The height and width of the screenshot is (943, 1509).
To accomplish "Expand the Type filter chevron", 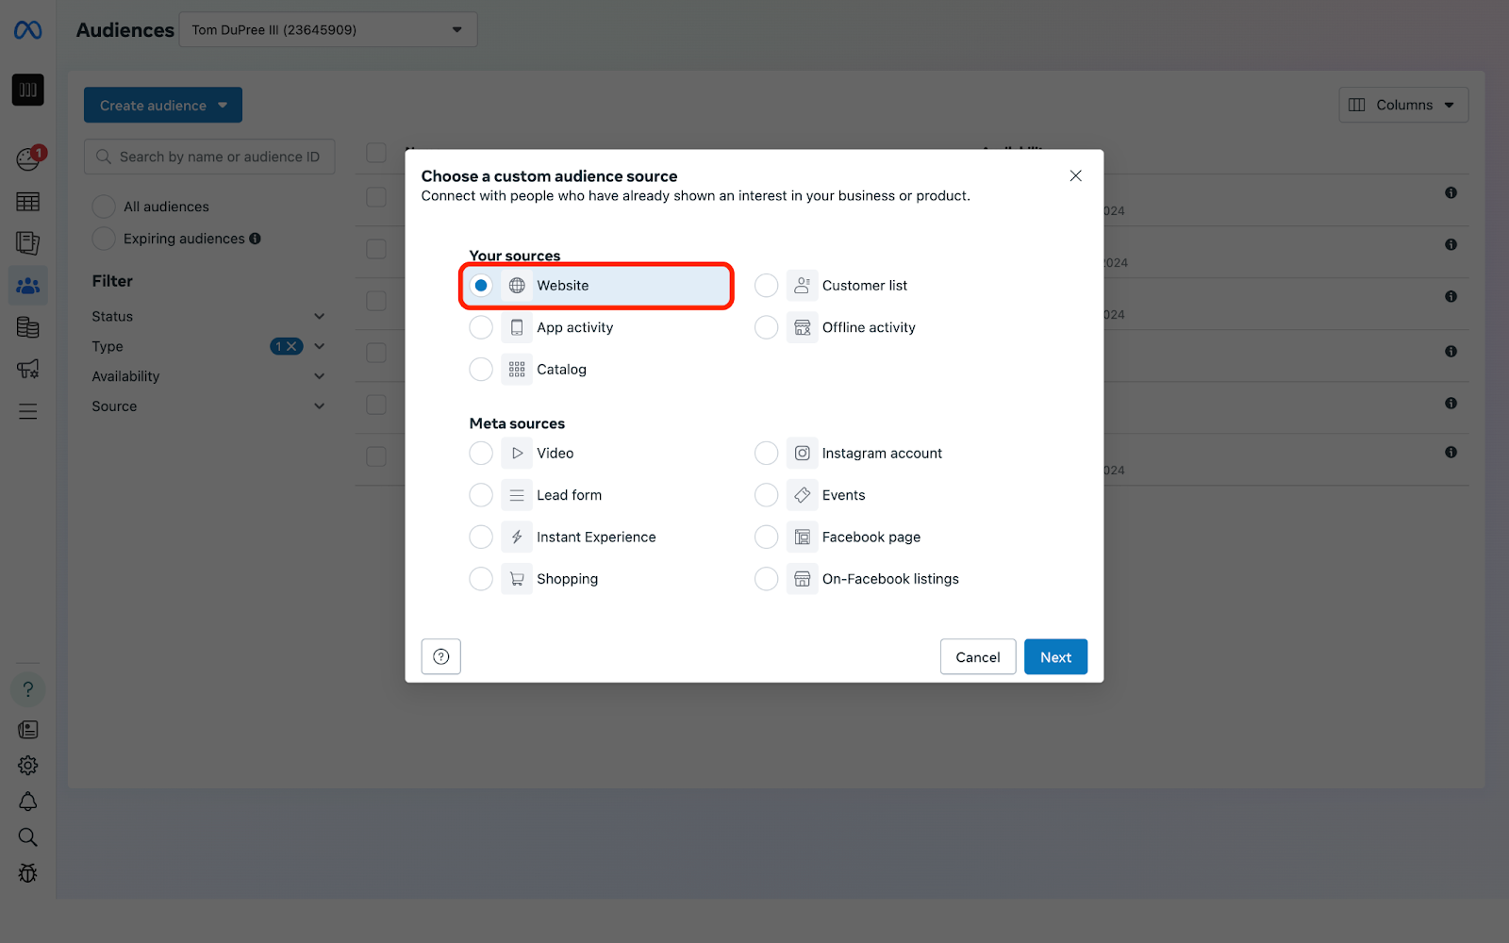I will (320, 346).
